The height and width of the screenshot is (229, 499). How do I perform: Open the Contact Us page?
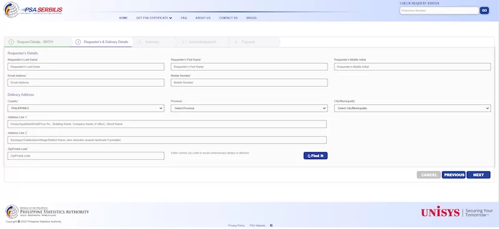pyautogui.click(x=228, y=18)
